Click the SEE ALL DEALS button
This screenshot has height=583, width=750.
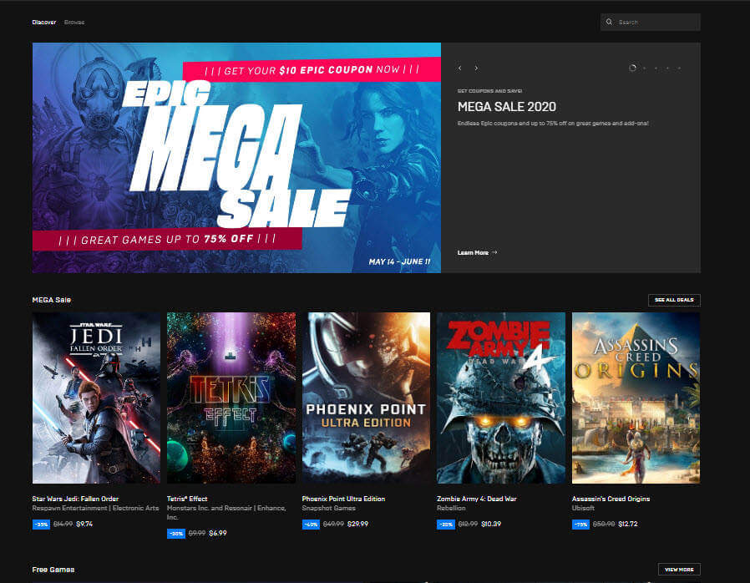(674, 300)
